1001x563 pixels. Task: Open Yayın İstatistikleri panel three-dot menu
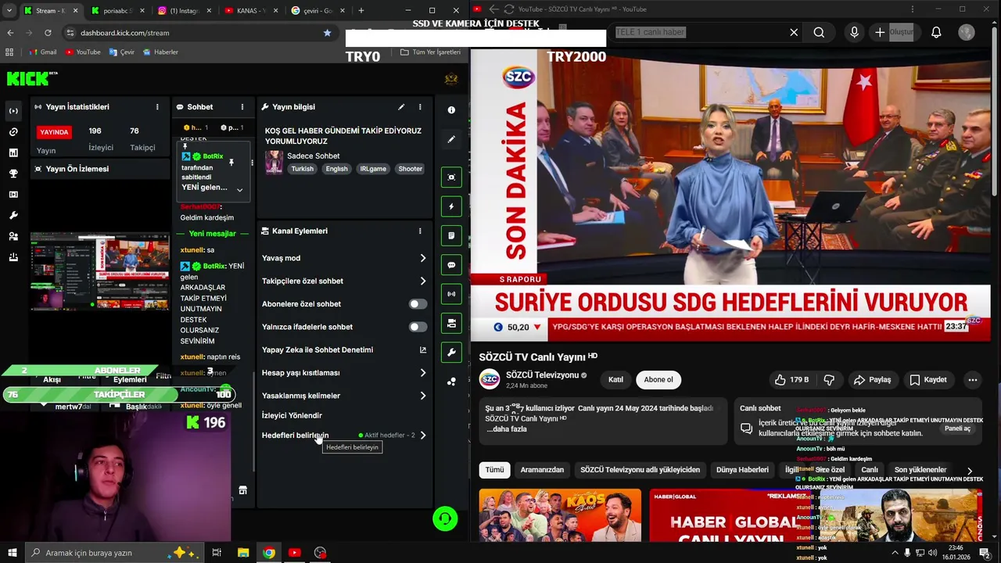(x=157, y=107)
